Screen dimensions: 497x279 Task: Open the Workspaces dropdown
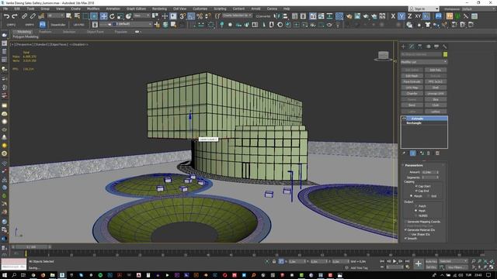[479, 9]
